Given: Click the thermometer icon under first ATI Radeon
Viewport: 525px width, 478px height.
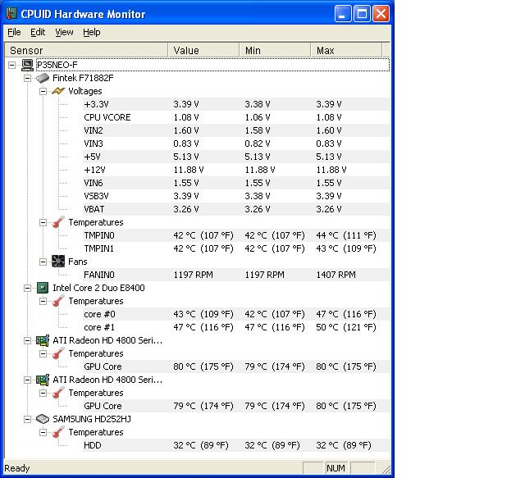Looking at the screenshot, I should 58,353.
